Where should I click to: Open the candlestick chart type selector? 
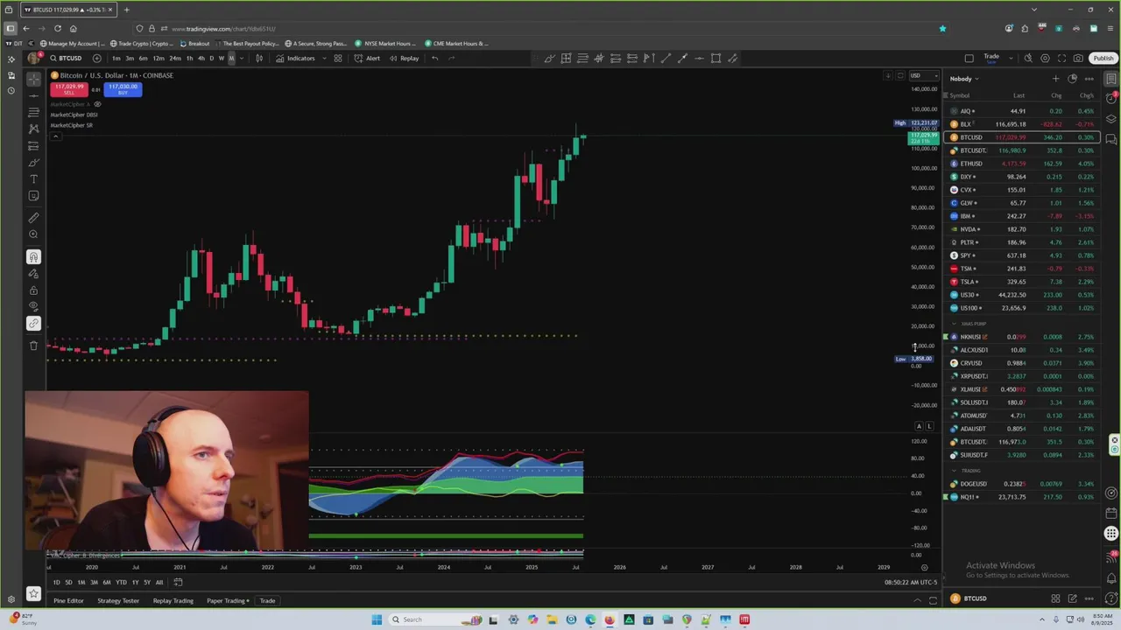pos(259,59)
